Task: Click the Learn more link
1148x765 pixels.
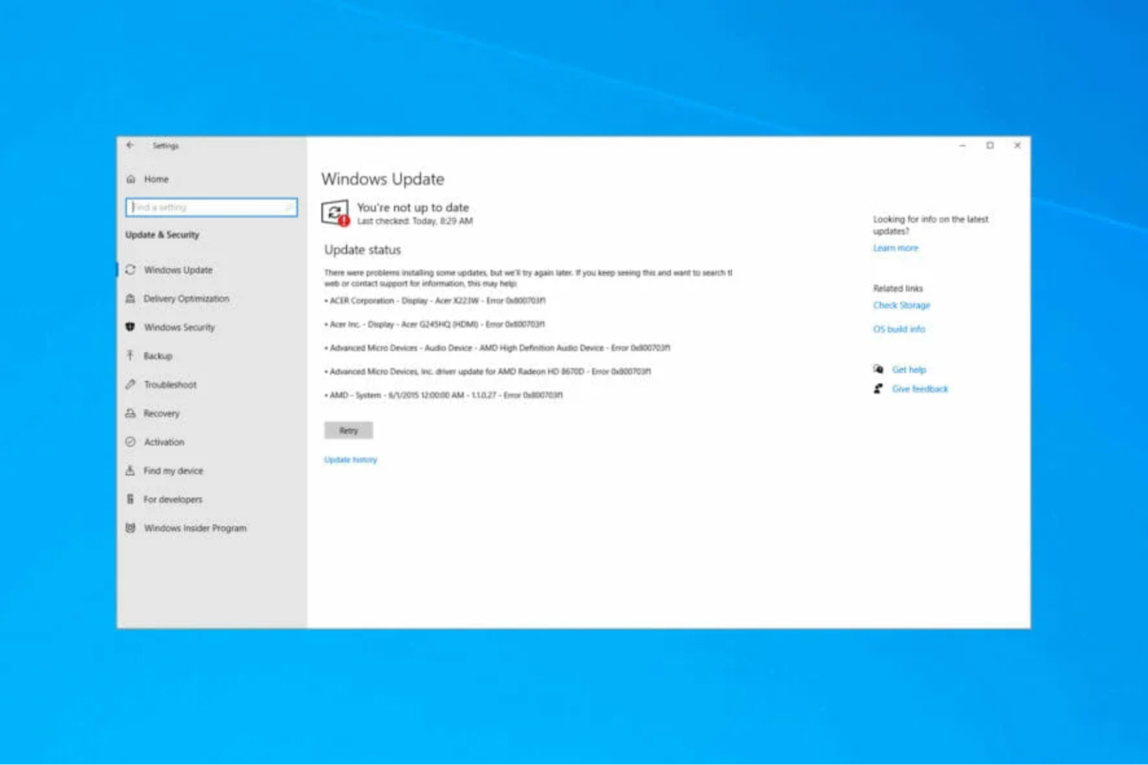Action: [x=895, y=247]
